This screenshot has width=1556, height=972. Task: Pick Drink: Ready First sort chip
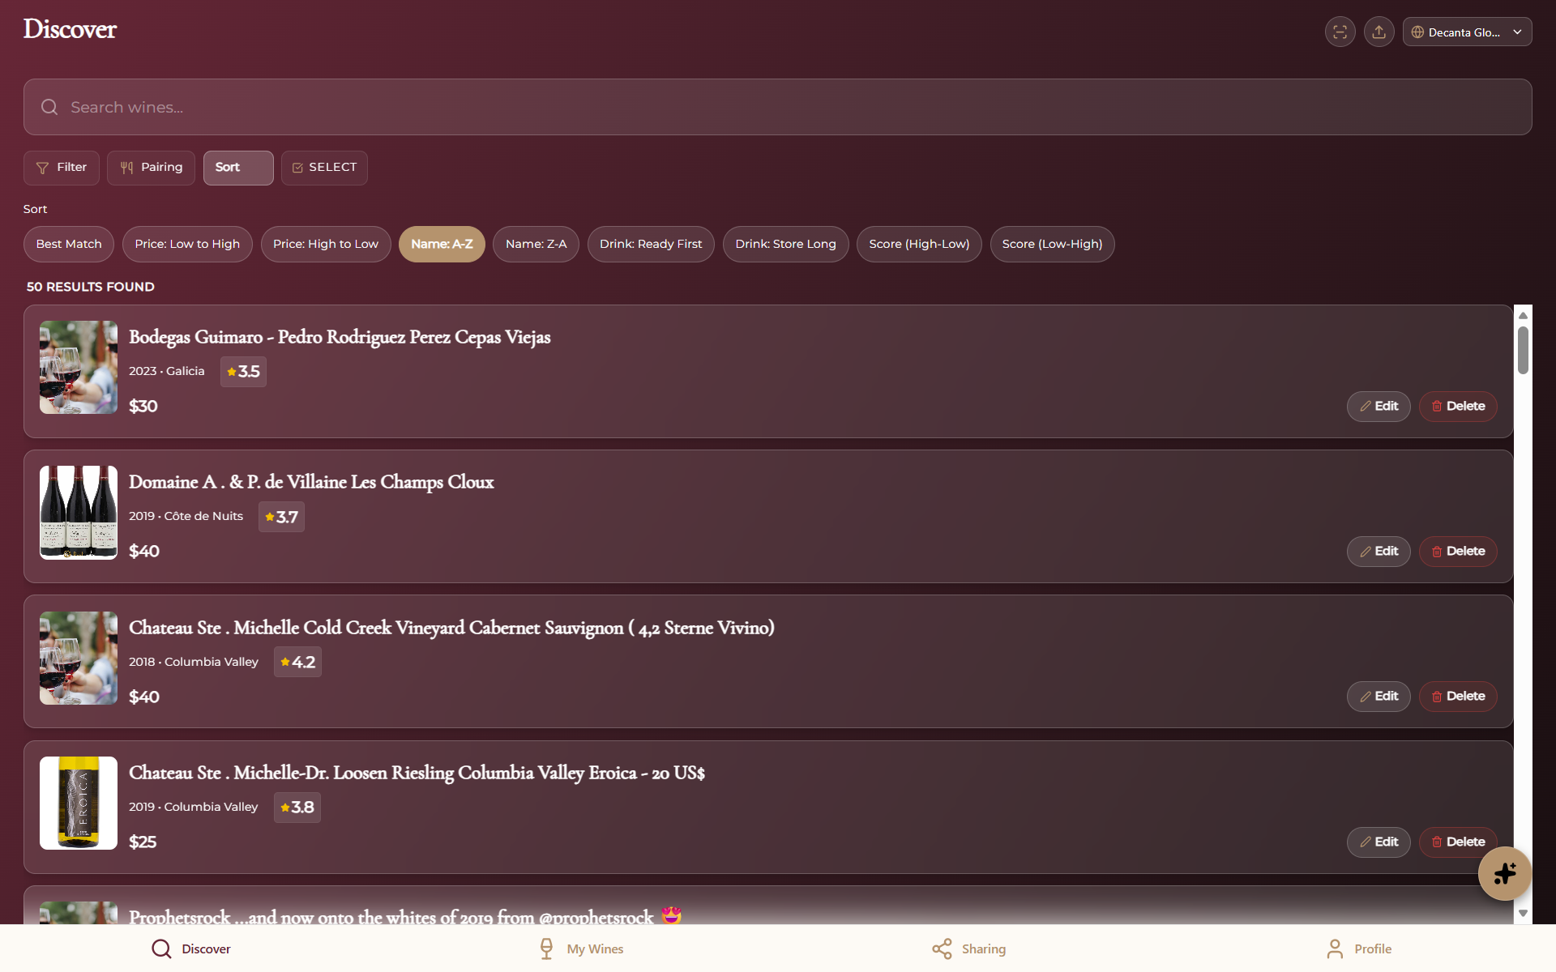click(x=651, y=244)
